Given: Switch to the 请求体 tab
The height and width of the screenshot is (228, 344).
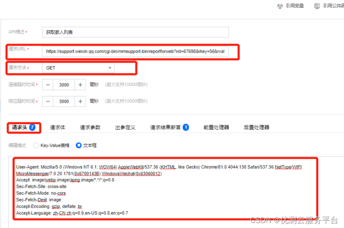Looking at the screenshot, I should pyautogui.click(x=57, y=127).
